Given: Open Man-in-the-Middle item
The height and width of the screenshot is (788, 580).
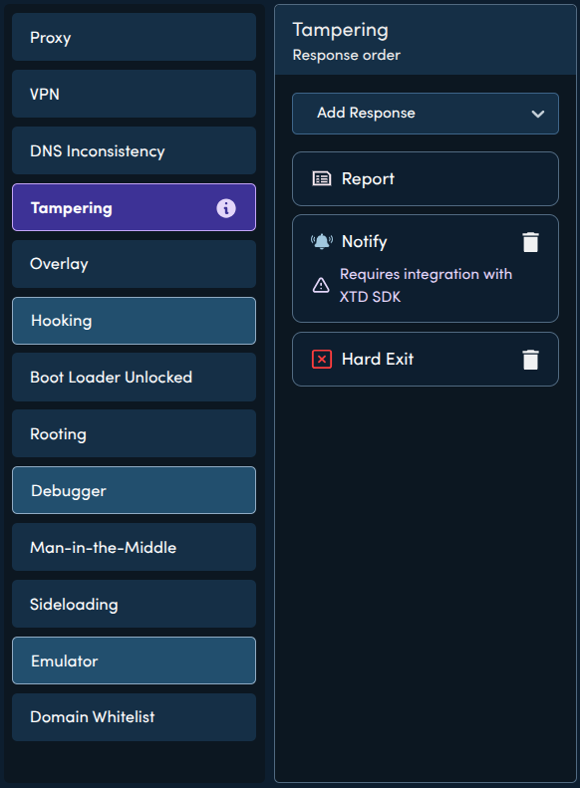Looking at the screenshot, I should click(x=135, y=547).
